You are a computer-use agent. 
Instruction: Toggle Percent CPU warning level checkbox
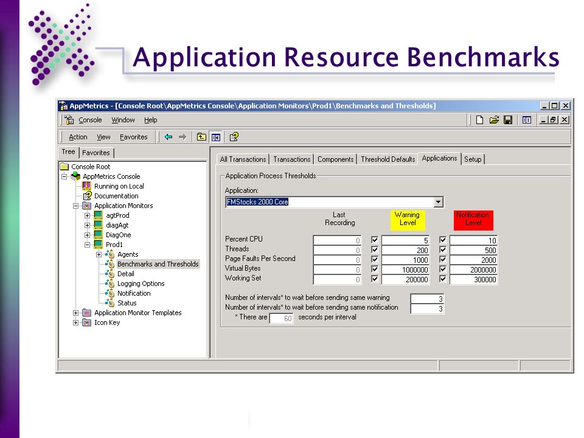[375, 240]
